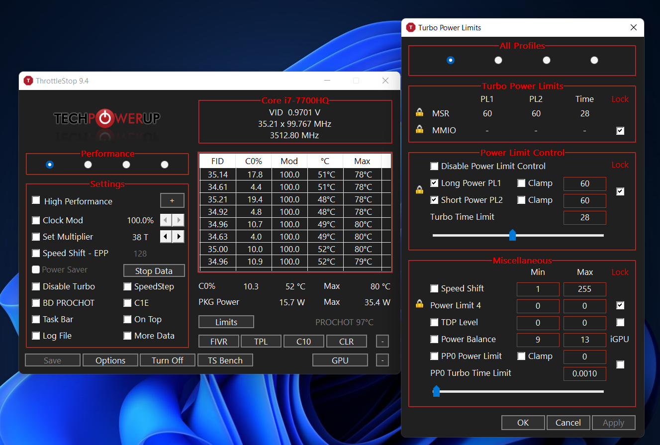The width and height of the screenshot is (660, 445).
Task: Click the Clock Mod decrease arrow
Action: tap(166, 220)
